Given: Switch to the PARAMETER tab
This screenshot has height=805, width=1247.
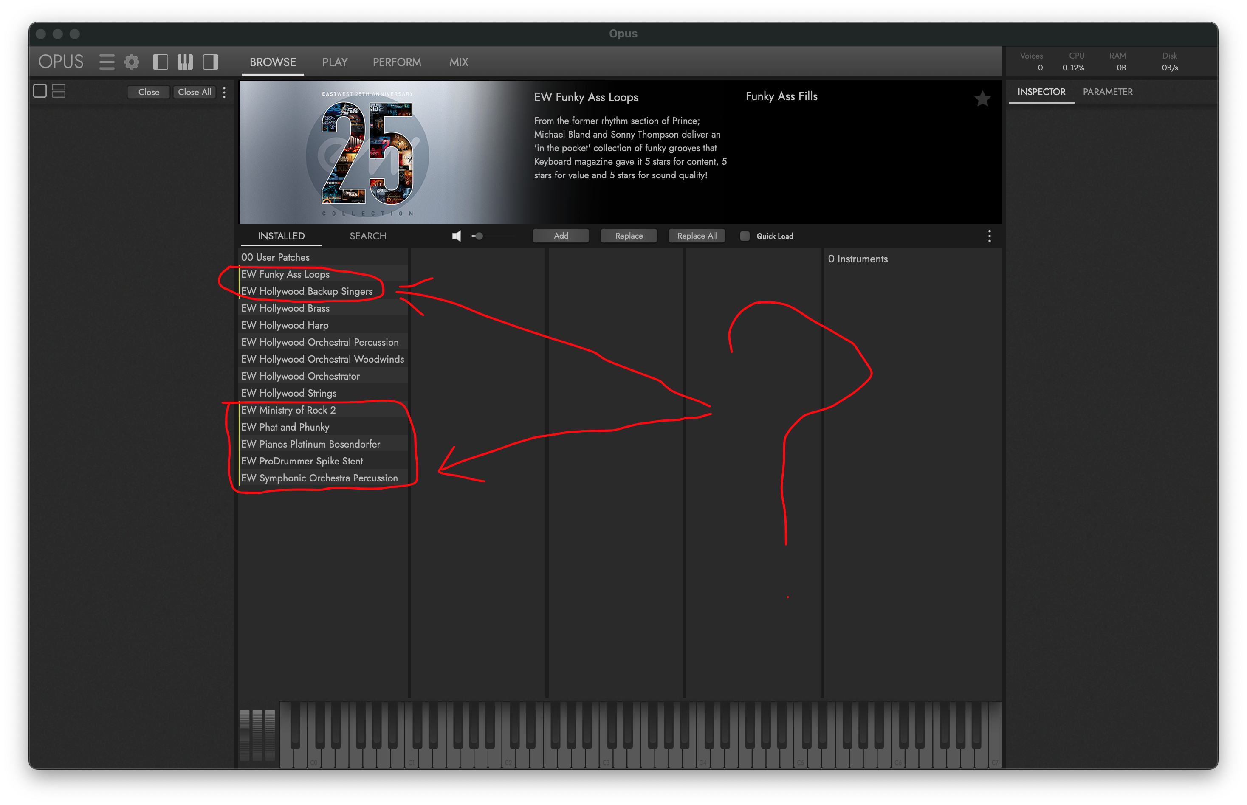Looking at the screenshot, I should (x=1107, y=92).
